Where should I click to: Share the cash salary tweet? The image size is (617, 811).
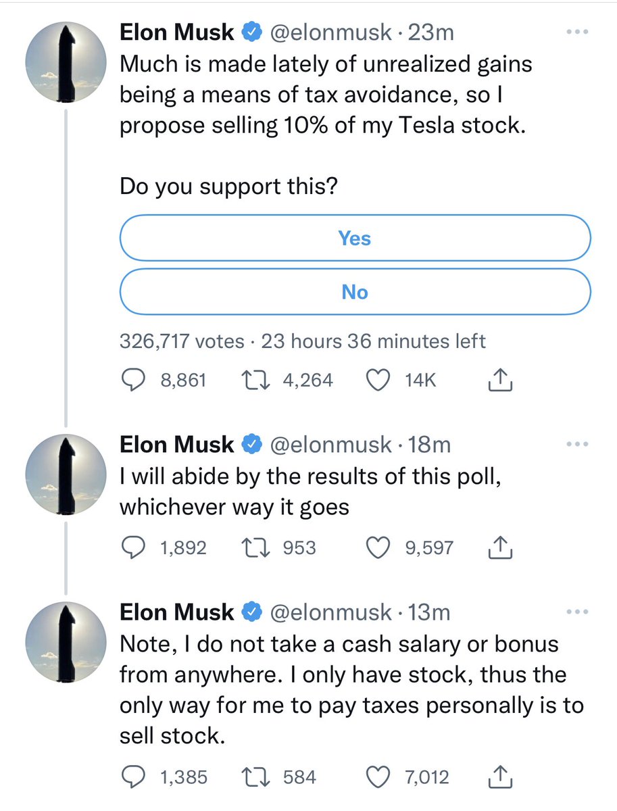tap(501, 778)
